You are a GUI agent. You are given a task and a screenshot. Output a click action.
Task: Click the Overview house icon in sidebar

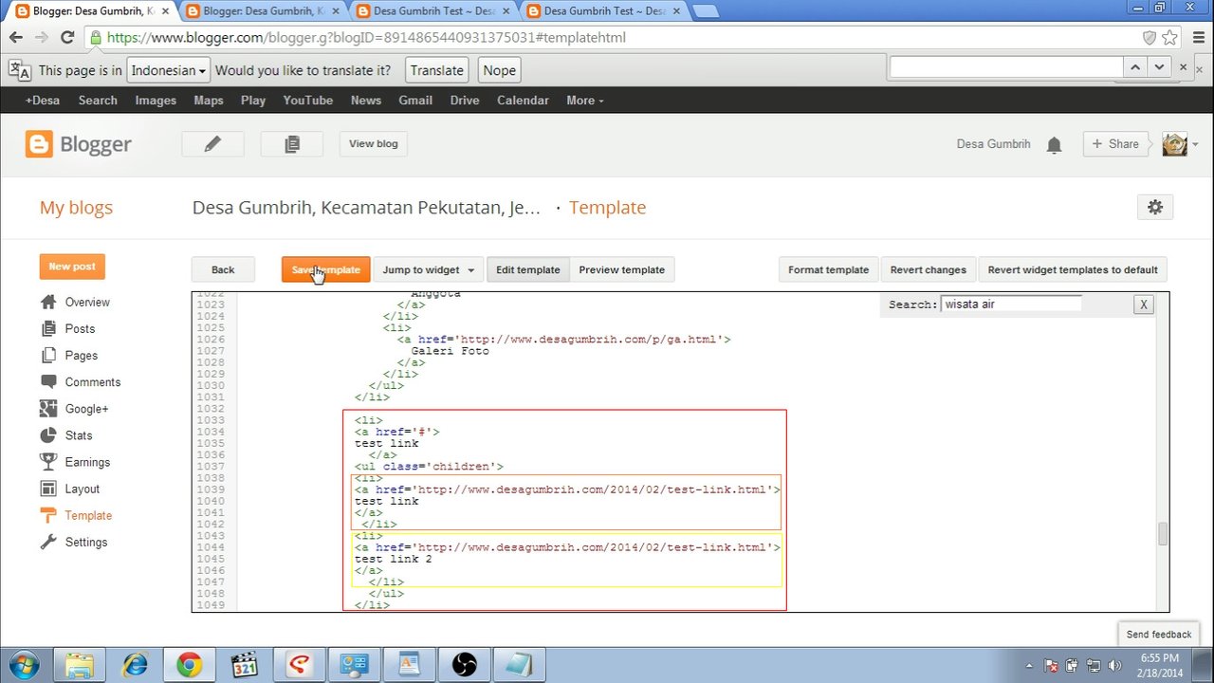pyautogui.click(x=48, y=302)
